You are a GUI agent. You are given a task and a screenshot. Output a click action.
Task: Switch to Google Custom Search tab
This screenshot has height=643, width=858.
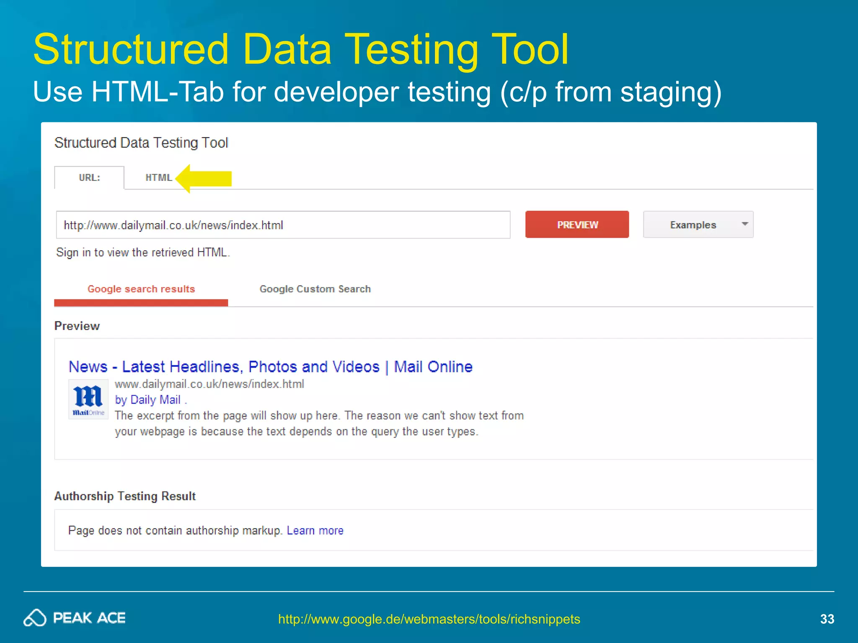[315, 289]
